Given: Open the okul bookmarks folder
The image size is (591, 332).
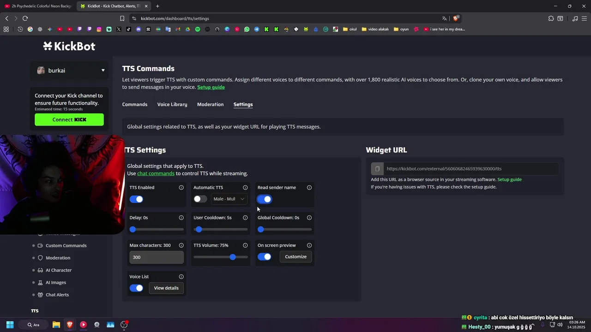Looking at the screenshot, I should [350, 29].
